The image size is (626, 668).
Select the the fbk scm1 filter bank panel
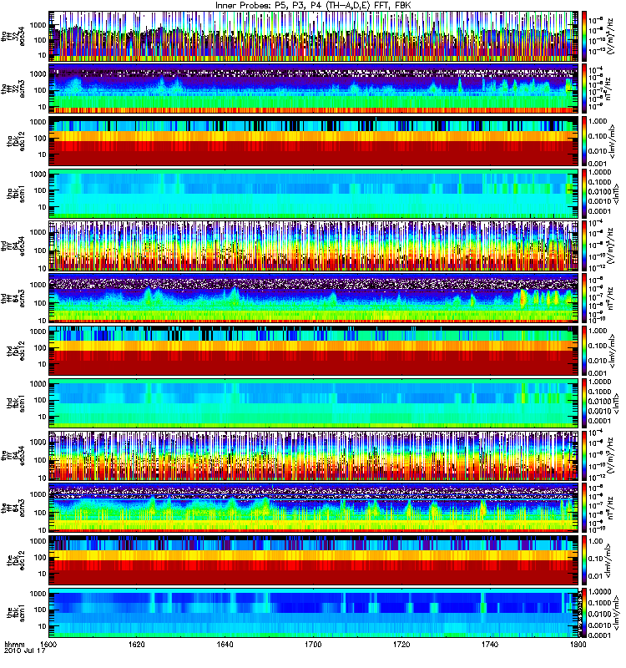click(x=314, y=613)
